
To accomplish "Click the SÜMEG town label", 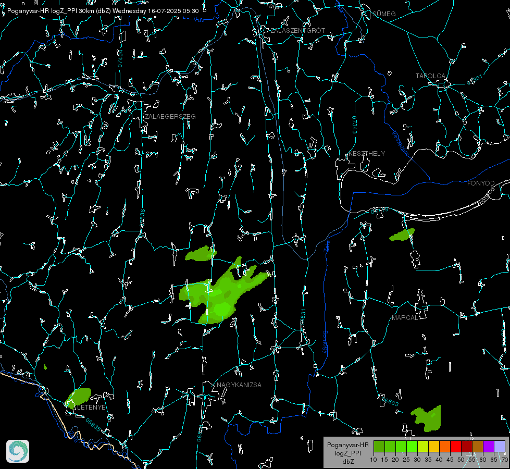I will click(x=384, y=14).
